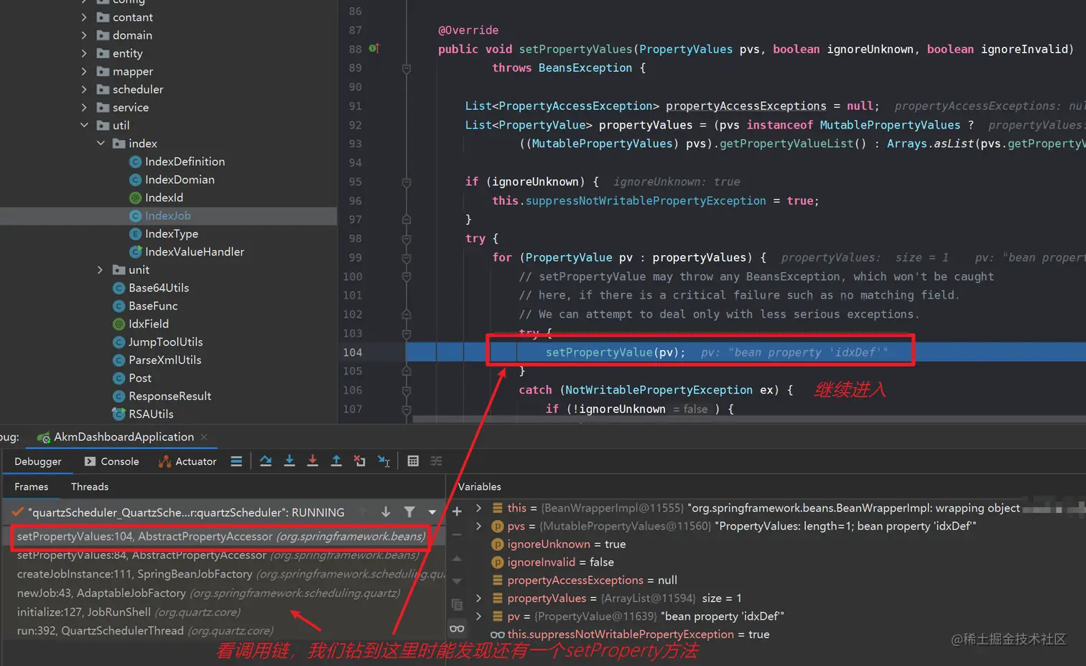Expand the service folder
The height and width of the screenshot is (666, 1086).
tap(84, 107)
